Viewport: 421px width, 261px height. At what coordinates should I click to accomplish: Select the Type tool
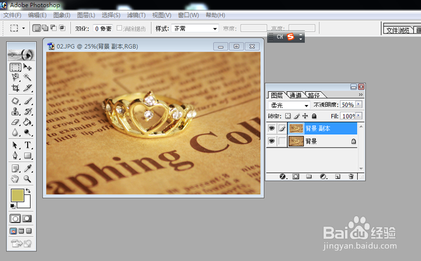click(28, 145)
